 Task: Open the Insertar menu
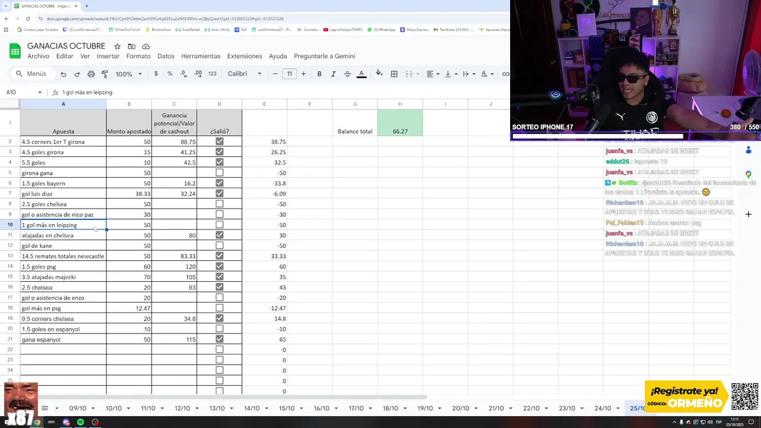[108, 56]
